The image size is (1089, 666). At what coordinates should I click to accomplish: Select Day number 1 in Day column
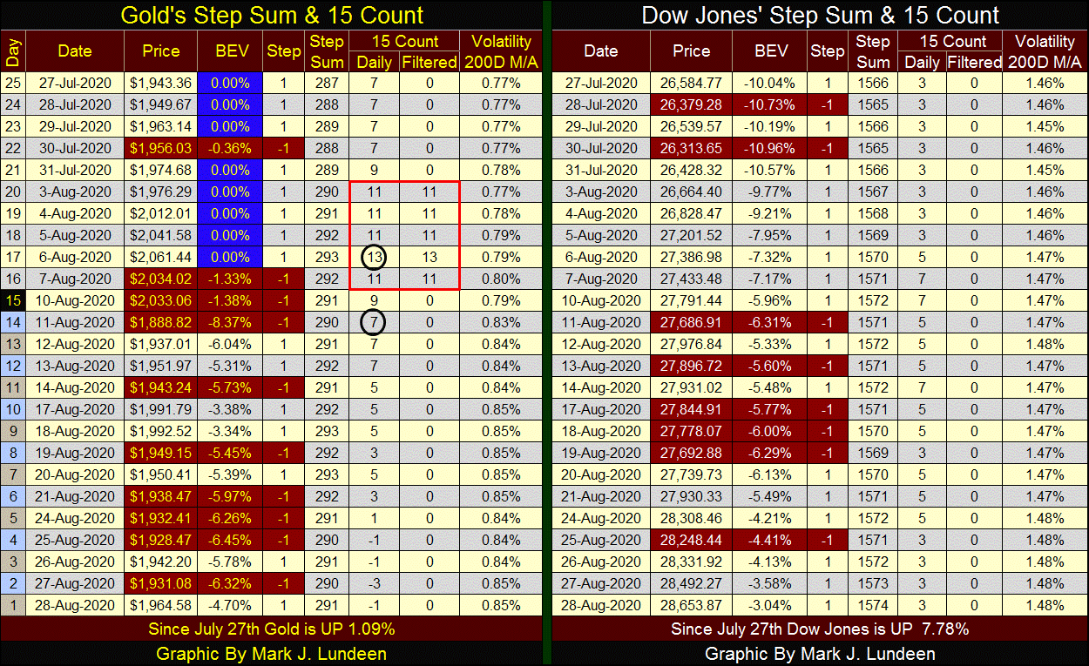pyautogui.click(x=12, y=606)
